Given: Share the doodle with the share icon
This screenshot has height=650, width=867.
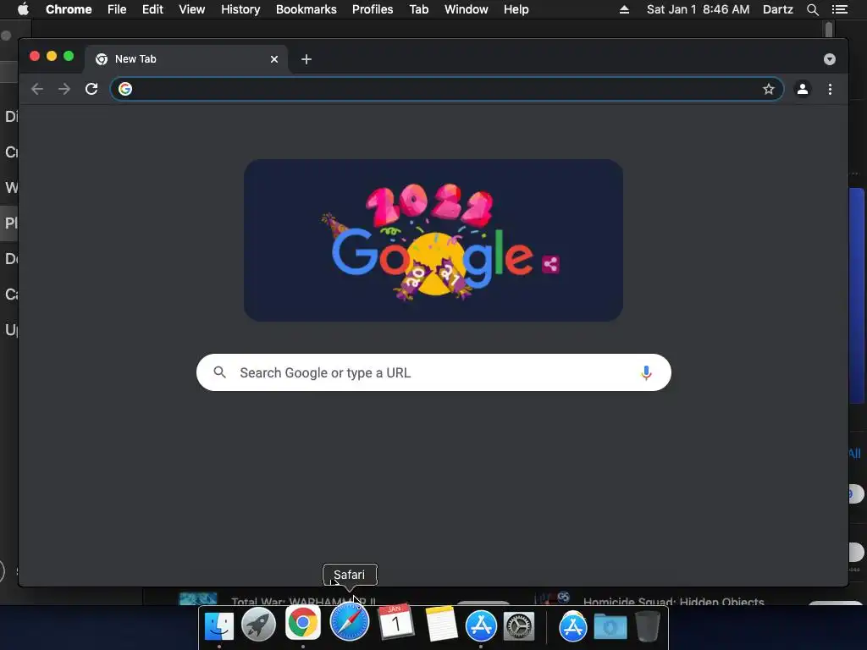Looking at the screenshot, I should click(x=550, y=264).
